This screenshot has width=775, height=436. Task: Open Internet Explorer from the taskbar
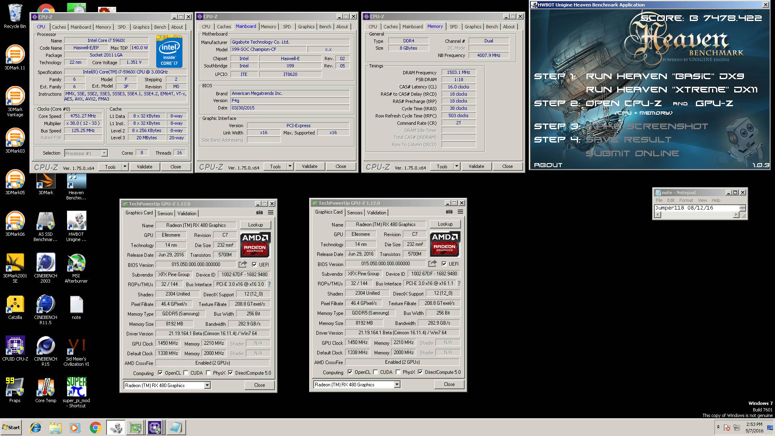[36, 428]
